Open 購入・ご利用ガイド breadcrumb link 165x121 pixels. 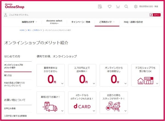pyautogui.click(x=35, y=30)
